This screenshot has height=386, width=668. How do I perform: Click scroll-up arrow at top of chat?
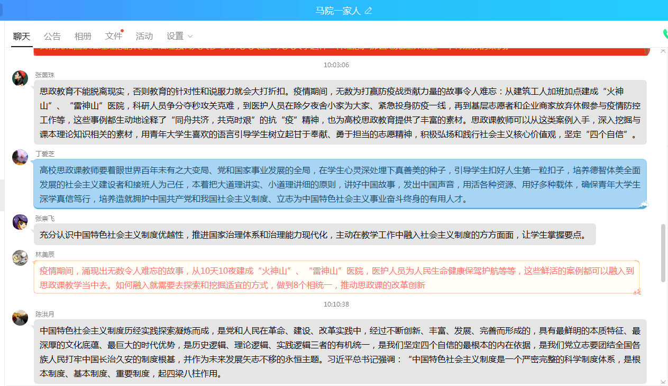[x=663, y=51]
